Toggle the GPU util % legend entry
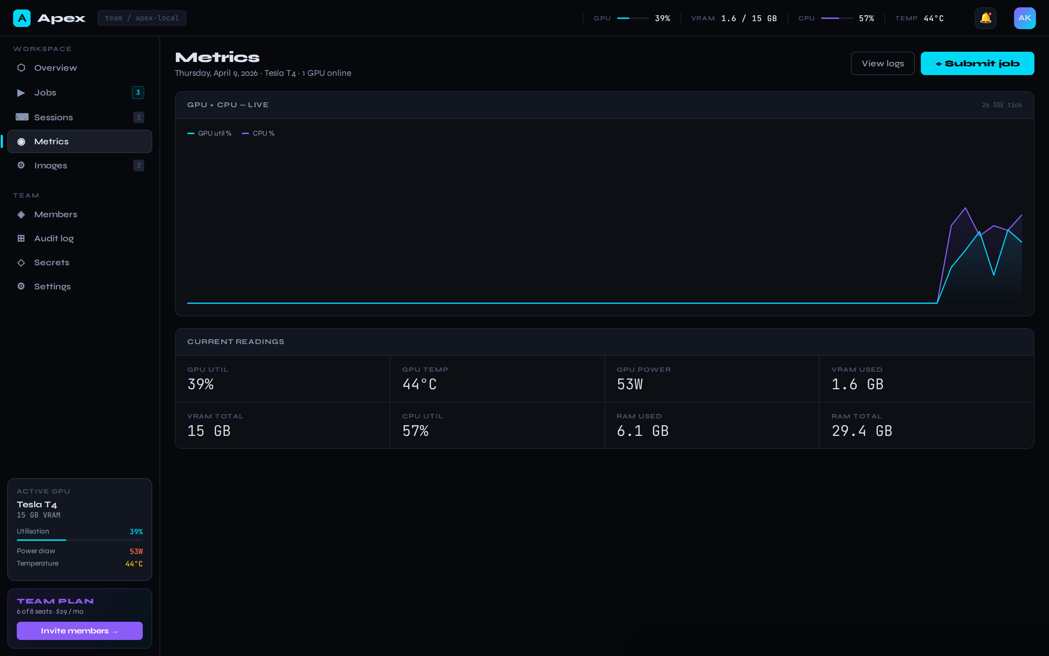1049x656 pixels. click(x=209, y=133)
